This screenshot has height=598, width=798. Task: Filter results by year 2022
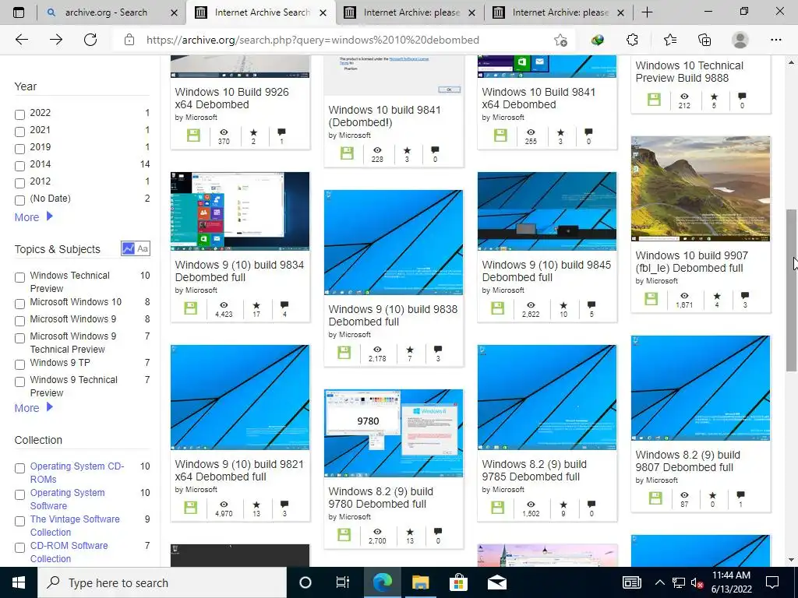[x=19, y=114]
